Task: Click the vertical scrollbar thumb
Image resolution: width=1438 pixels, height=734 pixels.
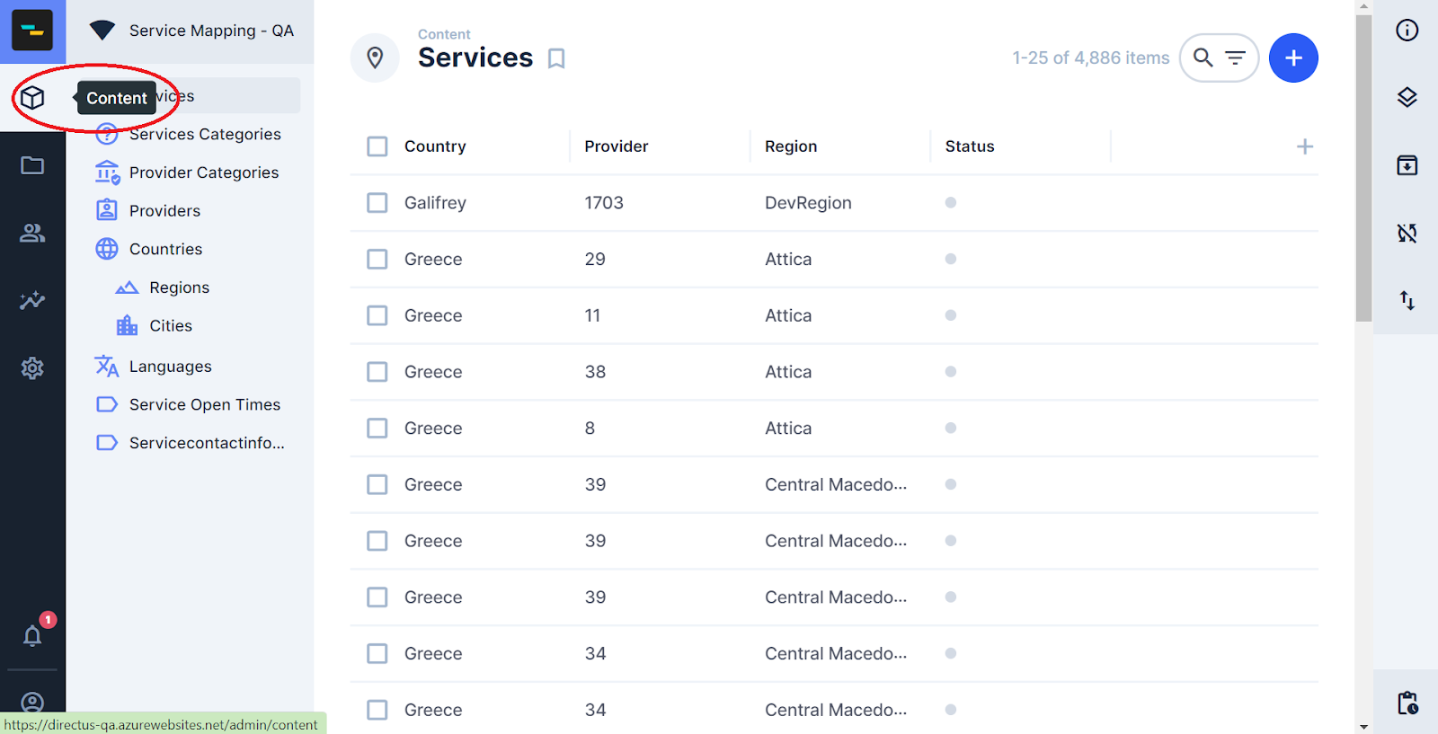Action: (x=1363, y=167)
